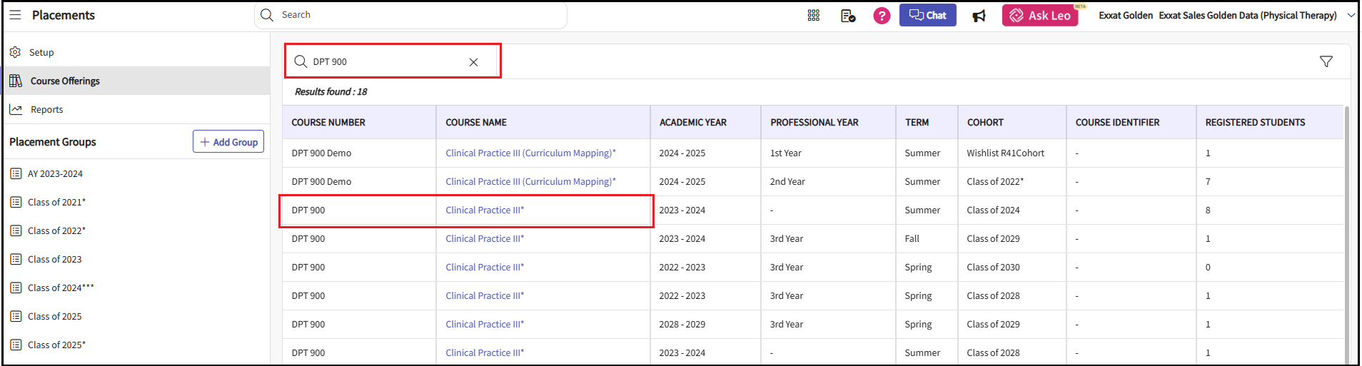Open the hamburger navigation menu
The width and height of the screenshot is (1362, 366).
pos(15,15)
